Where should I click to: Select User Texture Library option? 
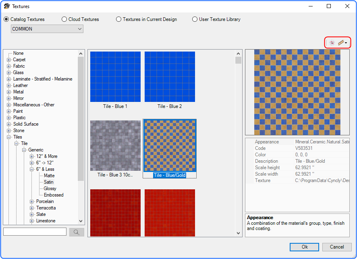pos(195,19)
